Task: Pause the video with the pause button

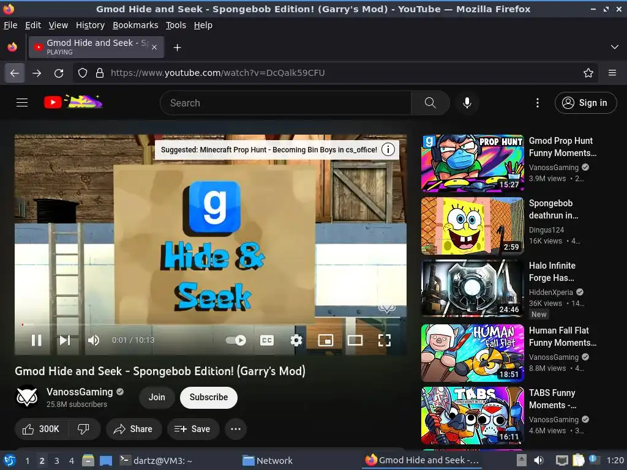Action: (x=36, y=340)
